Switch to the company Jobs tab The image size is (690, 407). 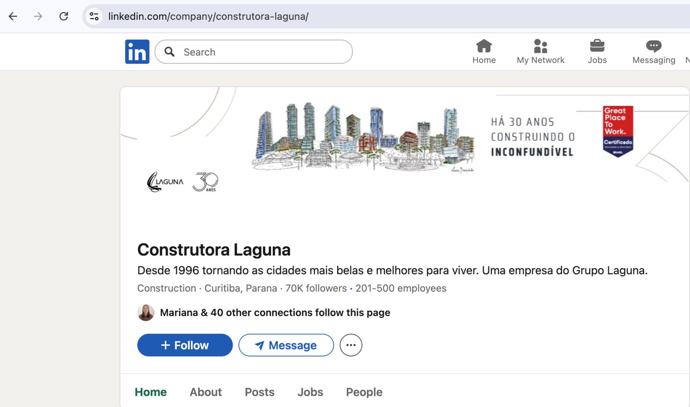point(310,392)
